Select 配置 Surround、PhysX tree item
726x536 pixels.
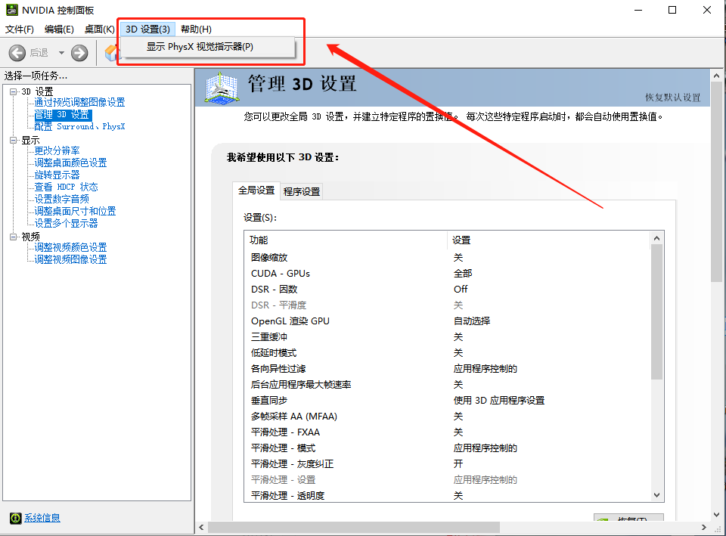pos(79,126)
